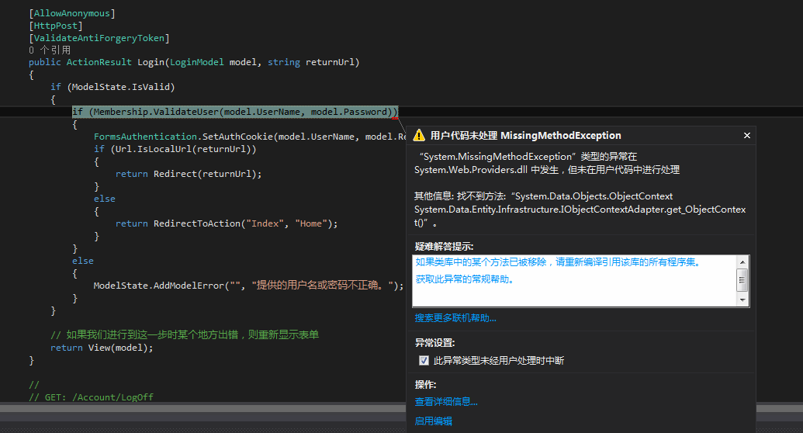Screen dimensions: 803x433
Task: Click the Login method signature
Action: (194, 63)
